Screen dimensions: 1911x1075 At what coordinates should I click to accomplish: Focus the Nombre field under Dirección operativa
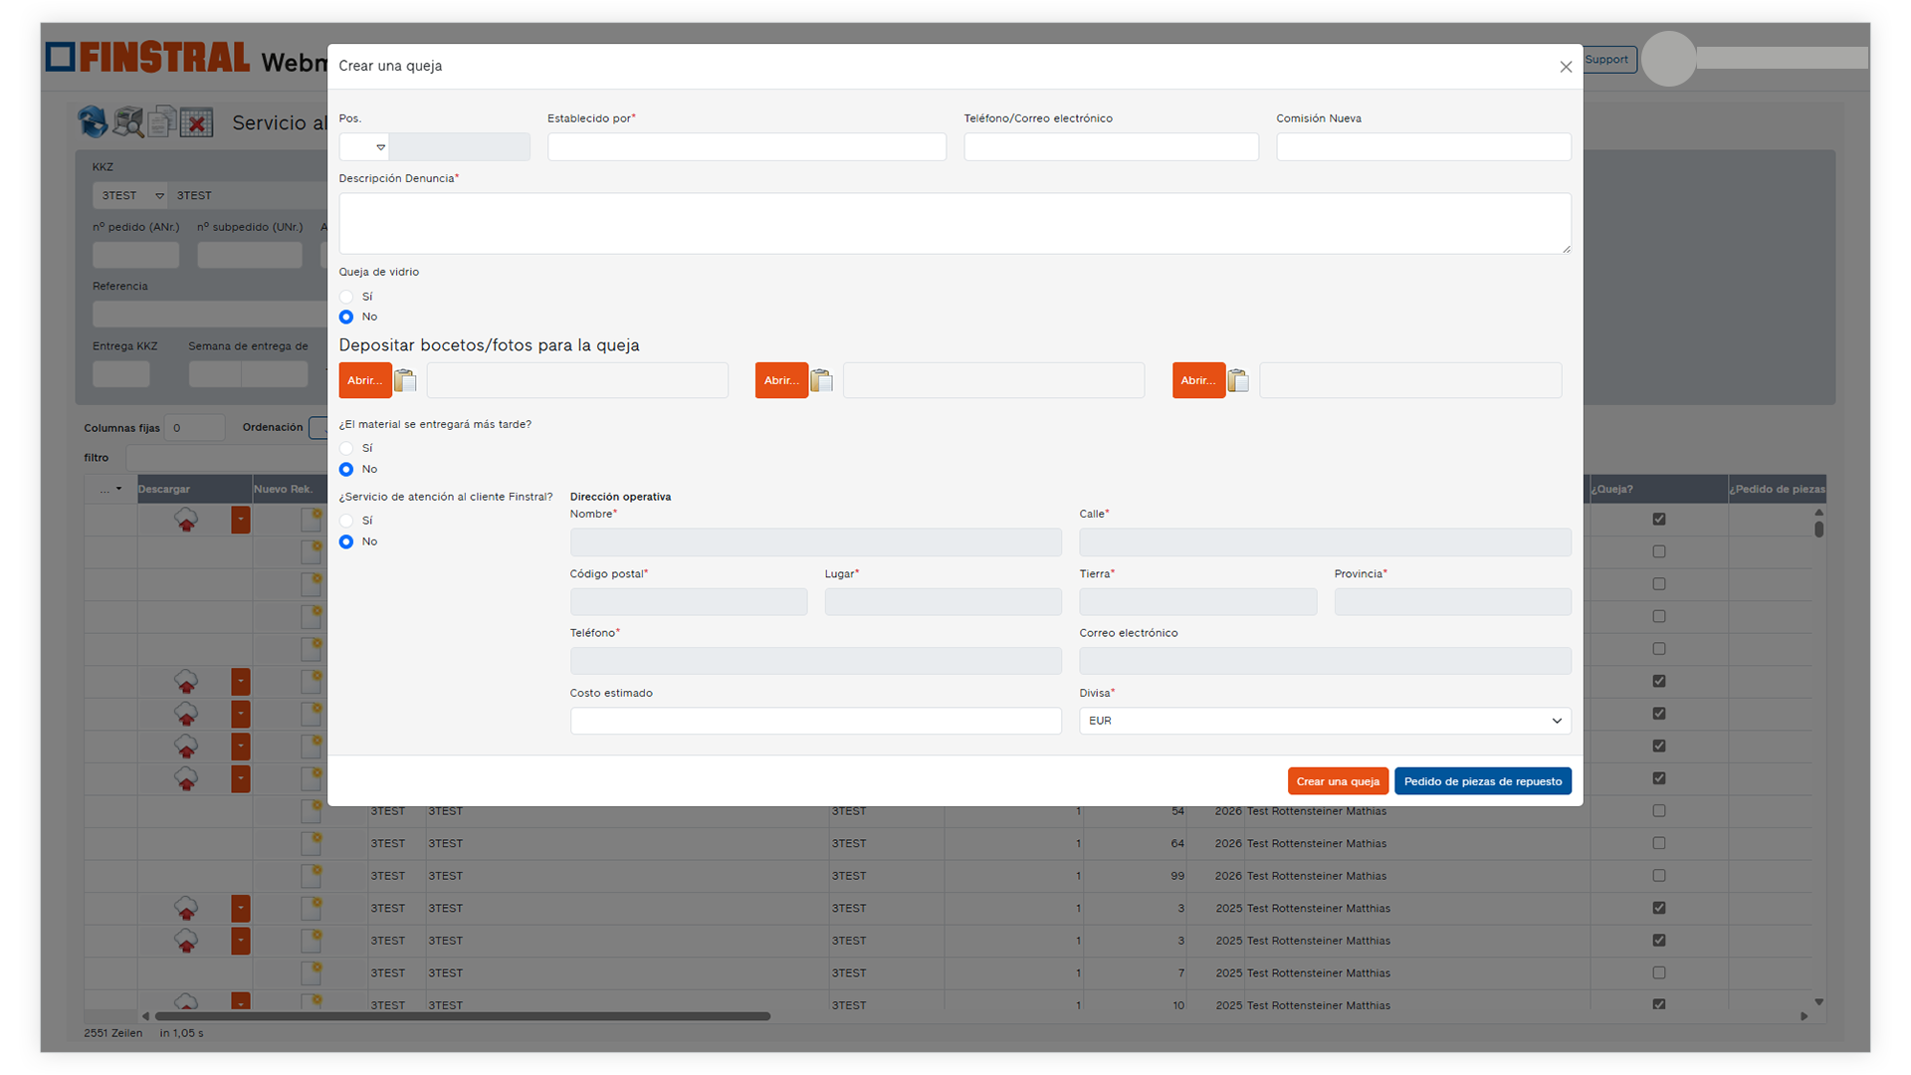coord(815,542)
